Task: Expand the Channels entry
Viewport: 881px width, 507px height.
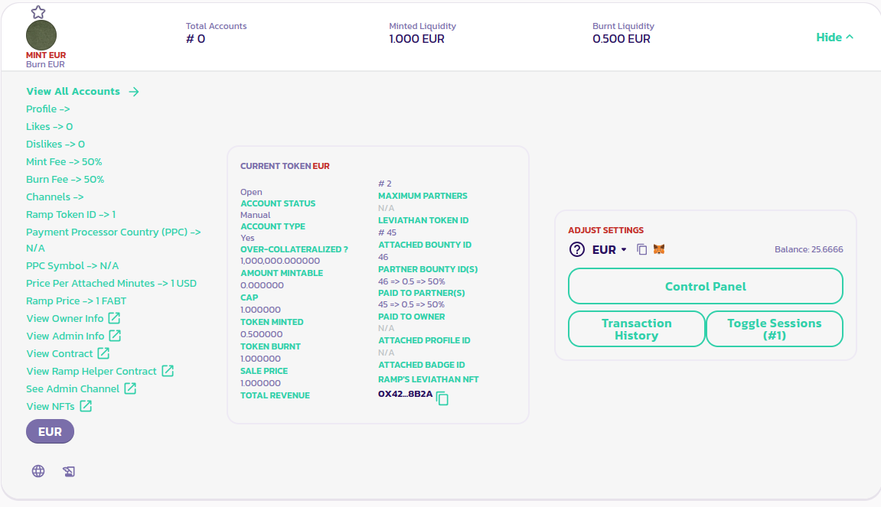Action: click(x=55, y=197)
